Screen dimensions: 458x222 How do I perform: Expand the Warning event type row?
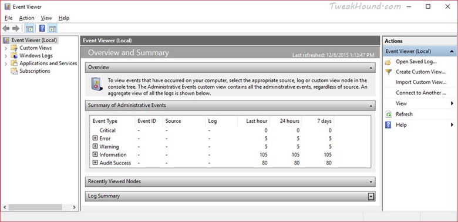(x=95, y=146)
